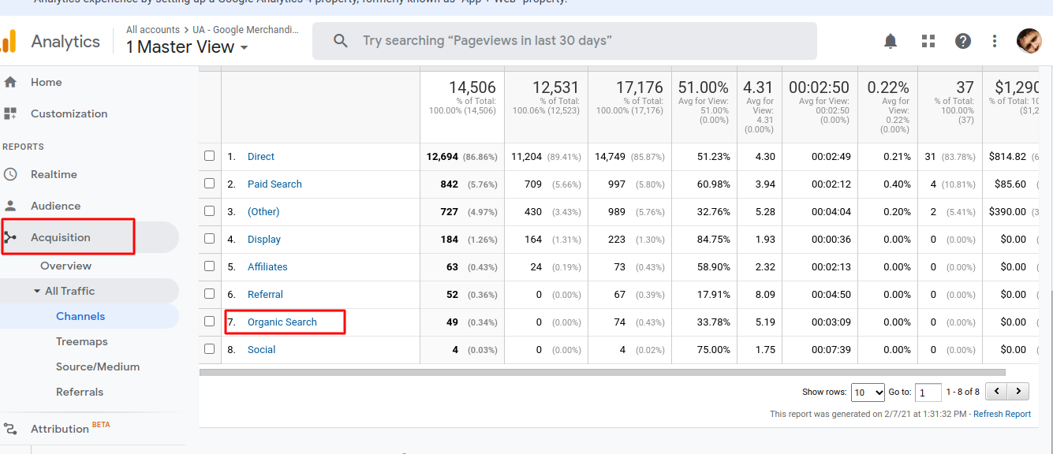Open the three-dot more options menu

995,41
